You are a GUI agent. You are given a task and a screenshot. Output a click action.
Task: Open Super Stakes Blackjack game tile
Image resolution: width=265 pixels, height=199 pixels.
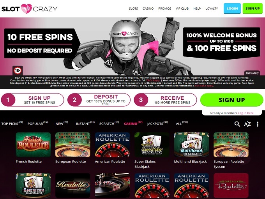tap(152, 145)
